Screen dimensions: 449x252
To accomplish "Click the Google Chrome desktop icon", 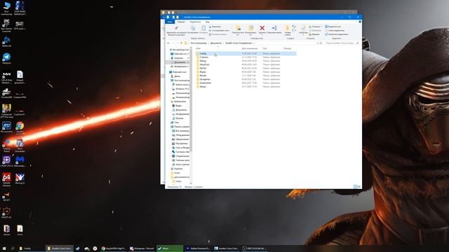I will click(20, 127).
